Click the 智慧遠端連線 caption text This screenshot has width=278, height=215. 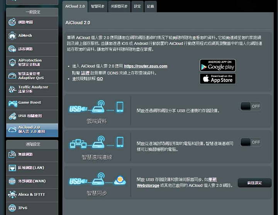click(x=97, y=157)
